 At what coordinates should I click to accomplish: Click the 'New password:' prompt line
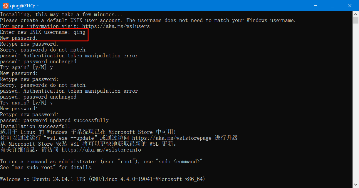[x=19, y=38]
